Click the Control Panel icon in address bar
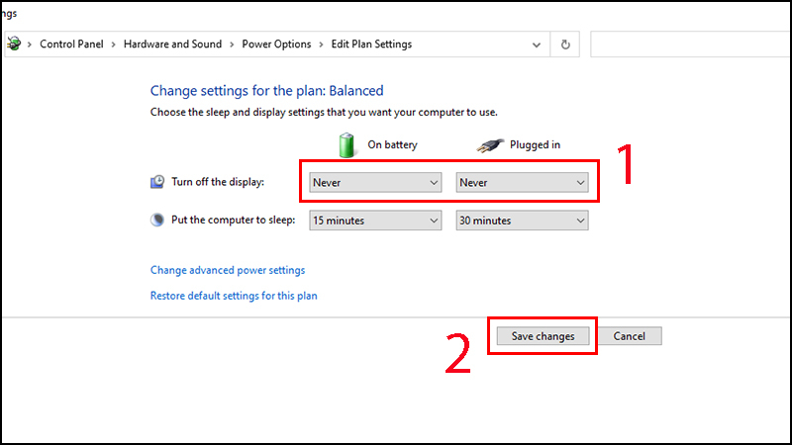This screenshot has width=792, height=445. [x=14, y=44]
